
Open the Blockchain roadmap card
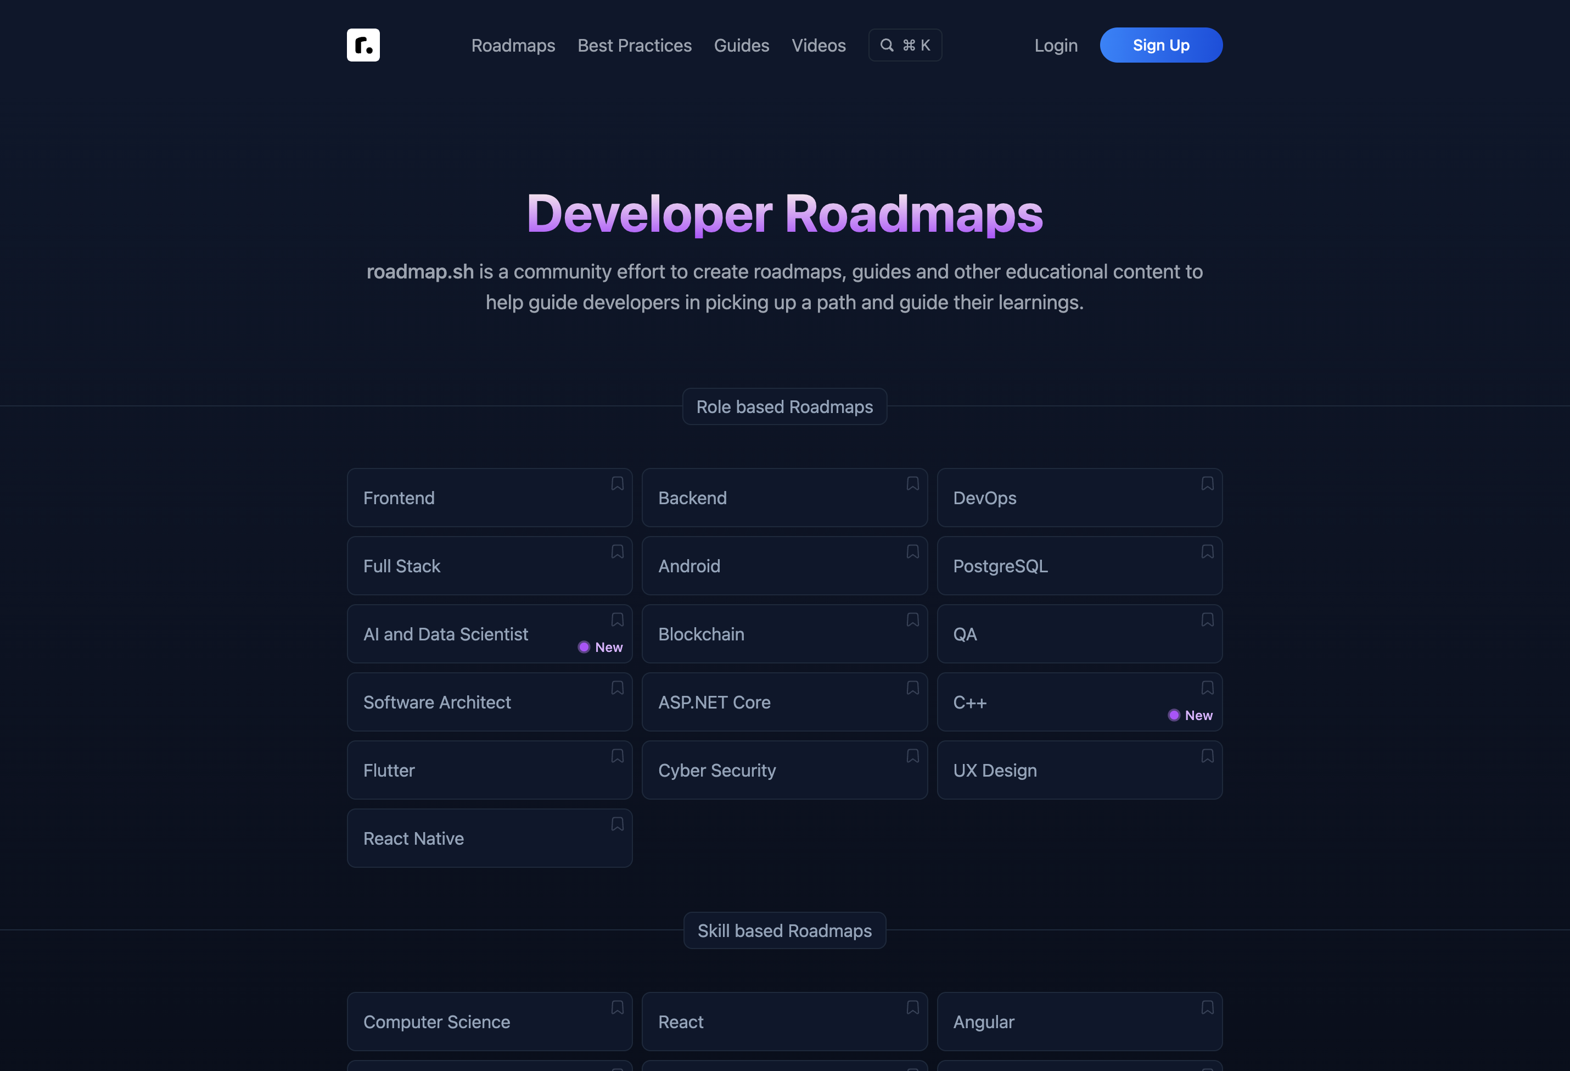click(x=784, y=634)
